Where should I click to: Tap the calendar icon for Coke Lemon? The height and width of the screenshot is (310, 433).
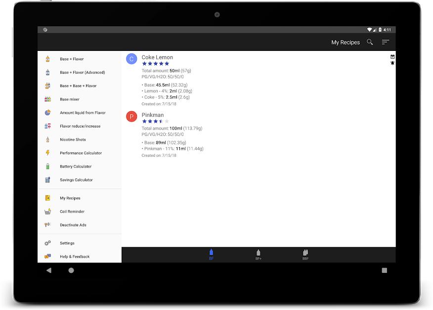392,57
